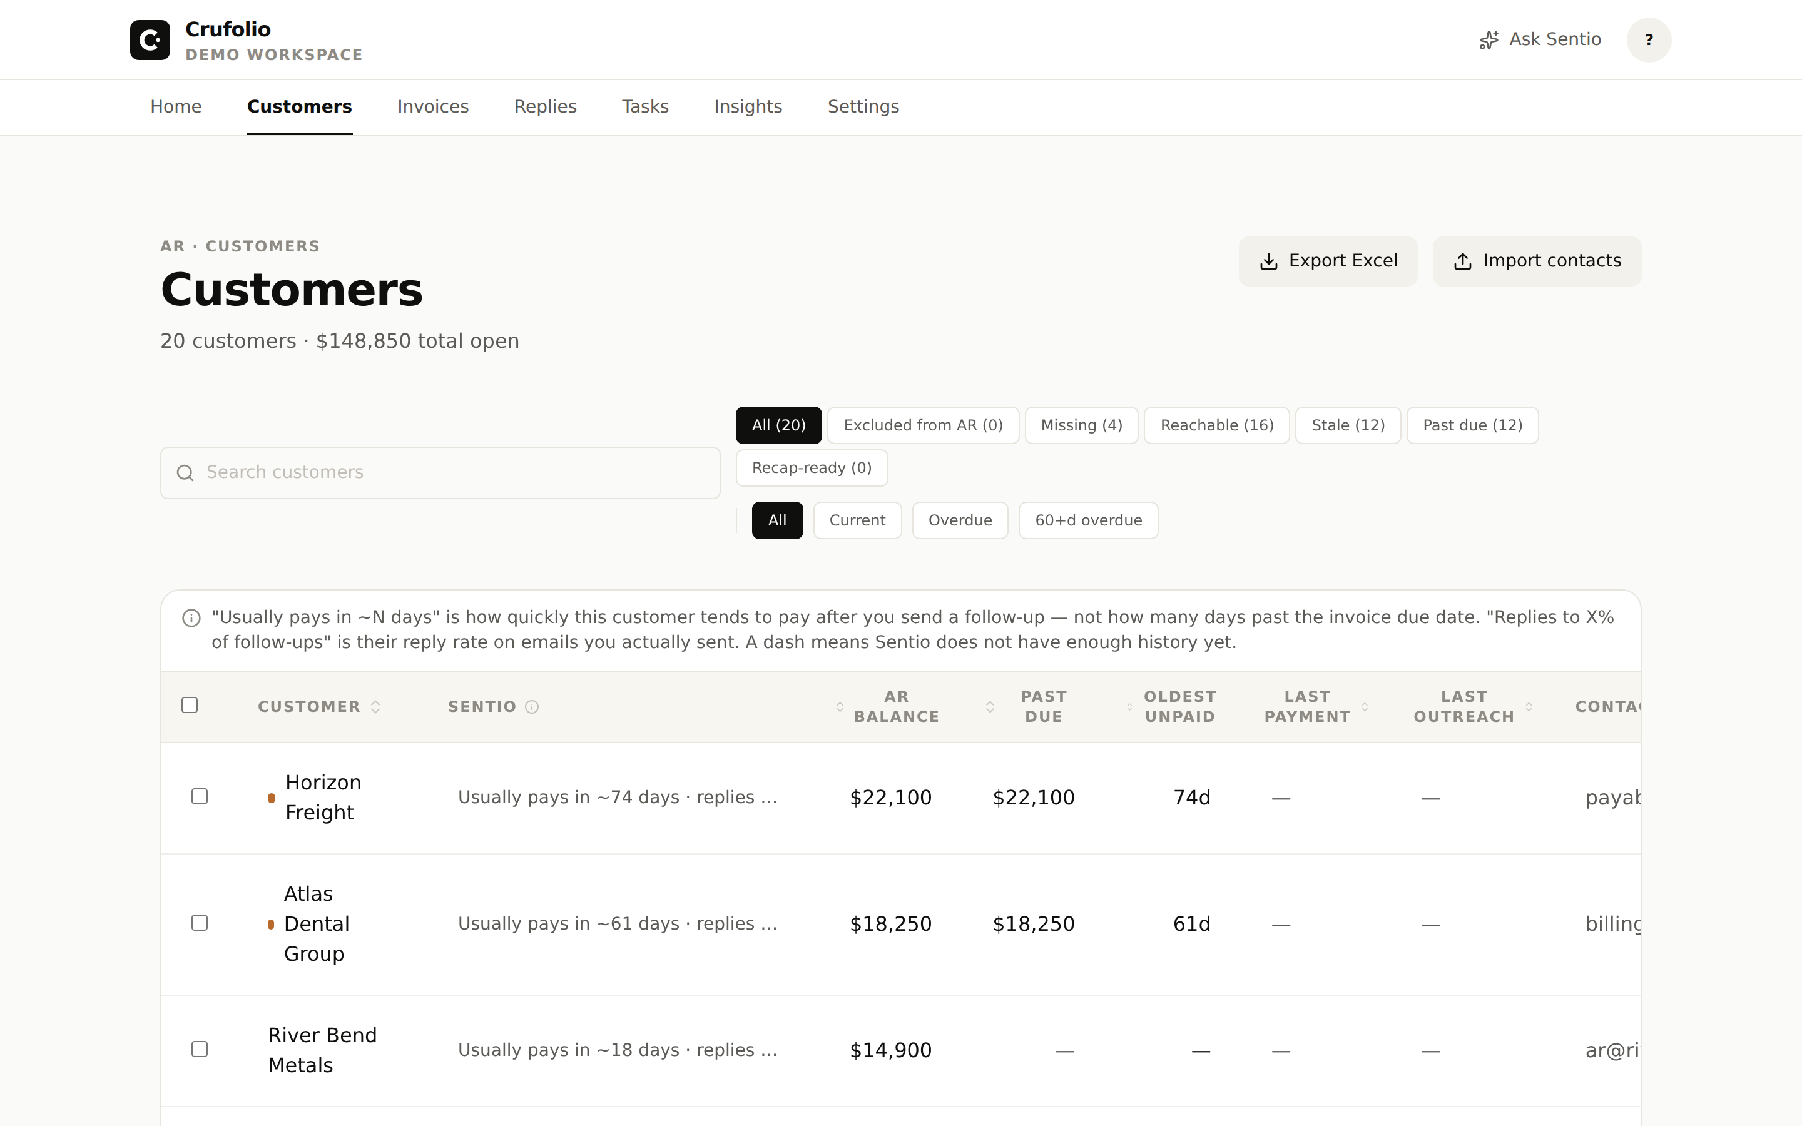The image size is (1802, 1126).
Task: Click Horizon Freight AR balance $22,100
Action: click(x=890, y=798)
